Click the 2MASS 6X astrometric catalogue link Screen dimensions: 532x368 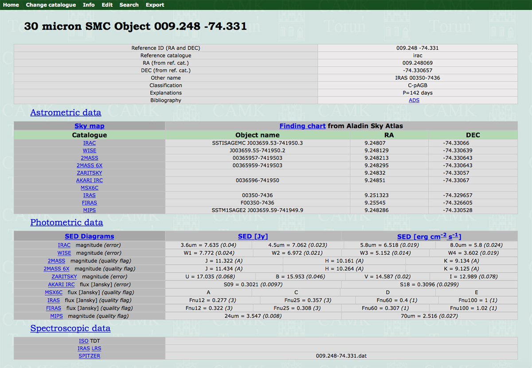pos(90,165)
